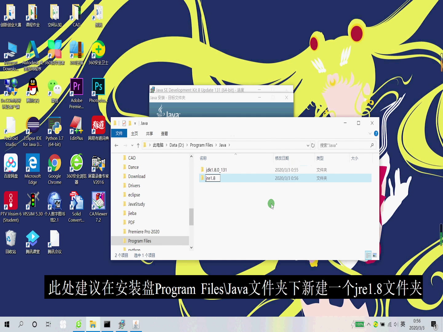Sort by the name column header

point(203,158)
